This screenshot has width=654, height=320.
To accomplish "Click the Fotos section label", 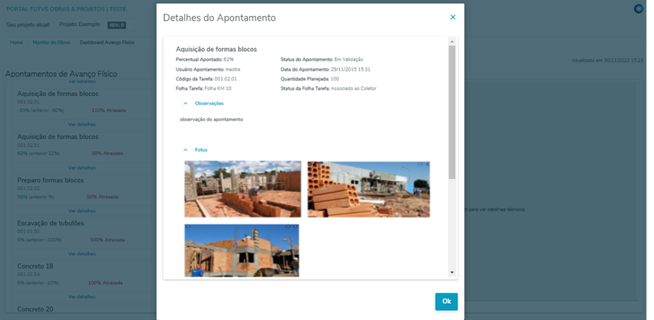I will pyautogui.click(x=201, y=150).
